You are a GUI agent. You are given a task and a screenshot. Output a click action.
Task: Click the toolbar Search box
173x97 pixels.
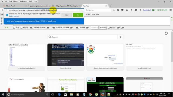98,10
